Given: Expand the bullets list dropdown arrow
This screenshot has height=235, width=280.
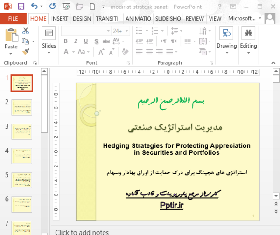Looking at the screenshot, I should click(147, 31).
